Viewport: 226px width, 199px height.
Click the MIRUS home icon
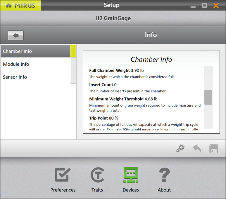tap(9, 6)
